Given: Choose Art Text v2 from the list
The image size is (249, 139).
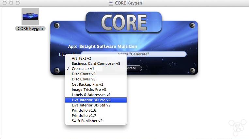Looking at the screenshot, I should 82,58.
